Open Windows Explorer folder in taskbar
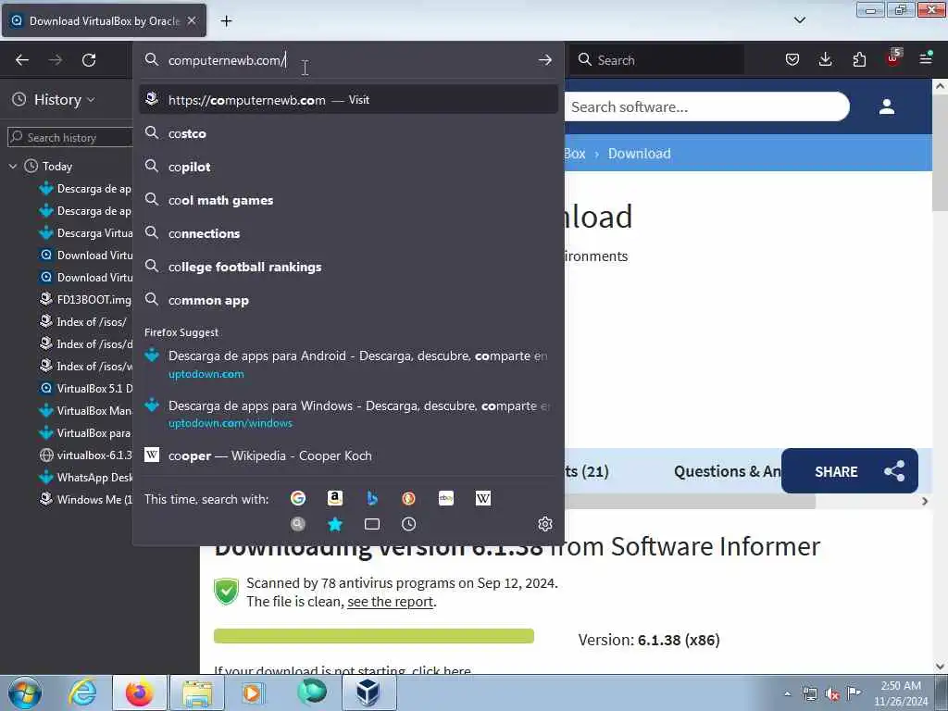Viewport: 948px width, 711px height. pyautogui.click(x=197, y=692)
